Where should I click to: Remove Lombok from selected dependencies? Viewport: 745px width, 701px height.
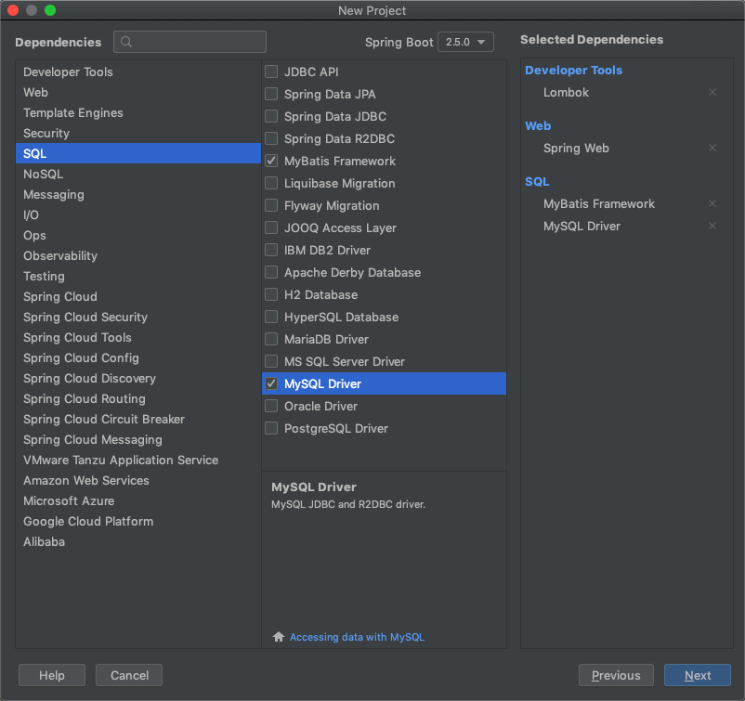[712, 92]
